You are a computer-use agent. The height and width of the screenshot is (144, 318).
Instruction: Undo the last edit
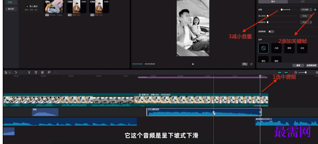(16, 73)
